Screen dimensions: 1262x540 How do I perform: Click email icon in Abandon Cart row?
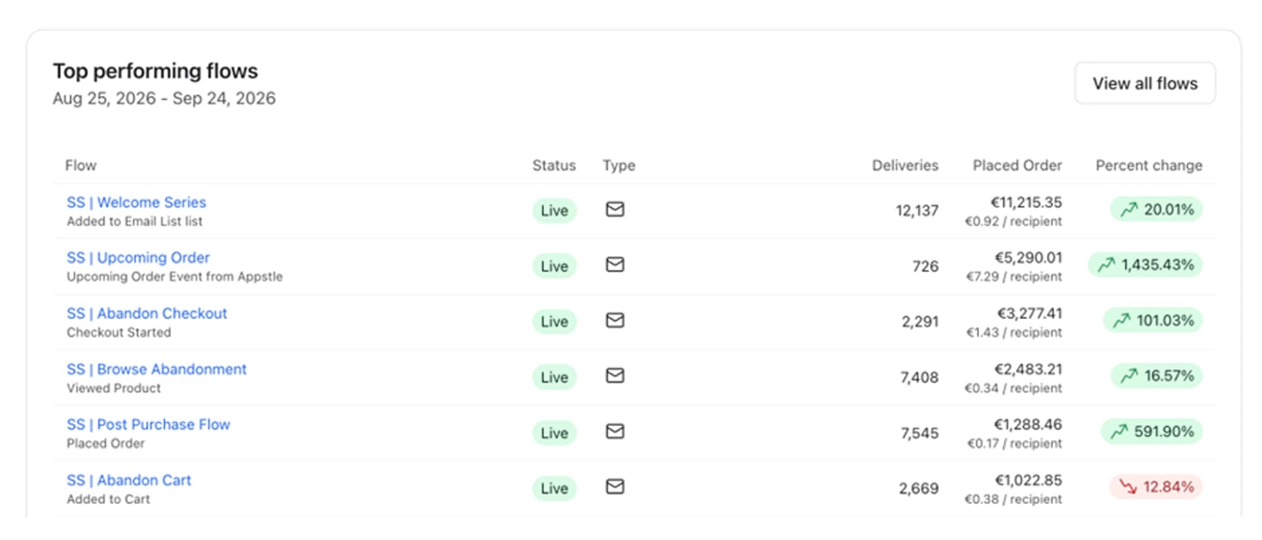615,487
